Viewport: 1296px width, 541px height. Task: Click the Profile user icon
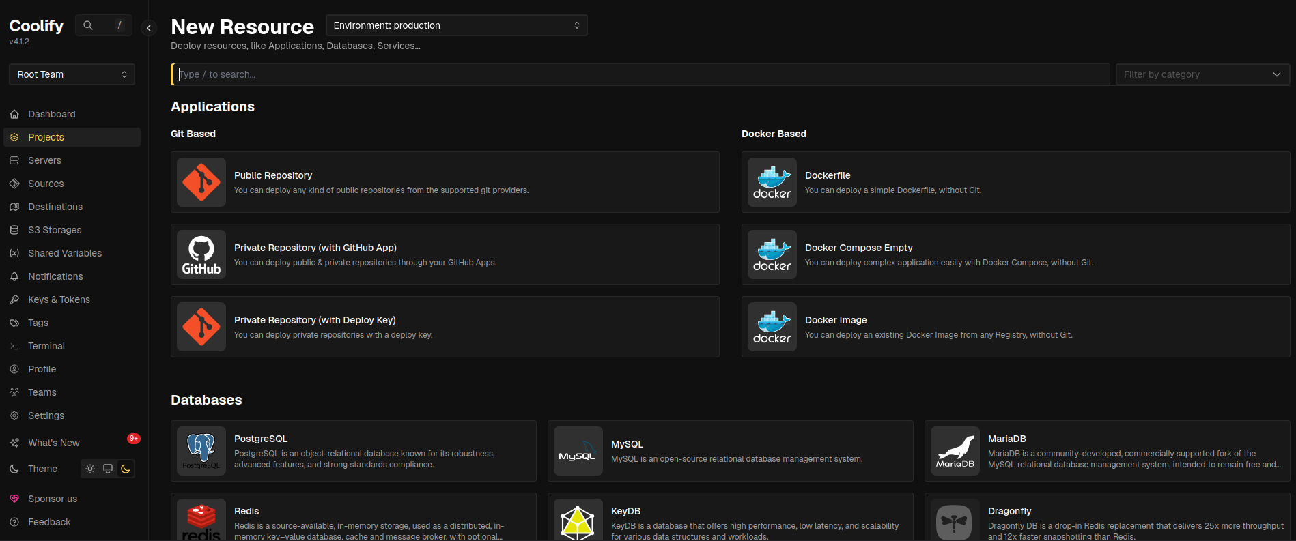point(14,369)
